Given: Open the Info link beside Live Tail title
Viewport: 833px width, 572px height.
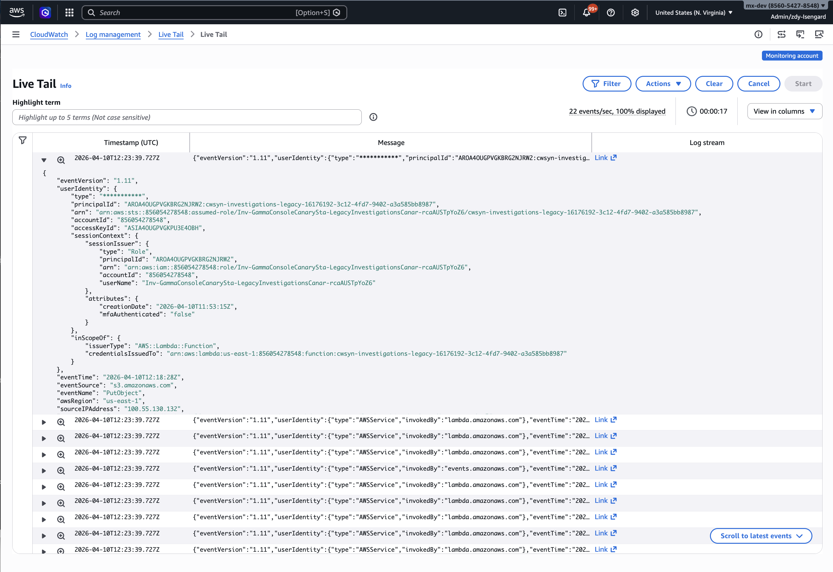Looking at the screenshot, I should 66,86.
